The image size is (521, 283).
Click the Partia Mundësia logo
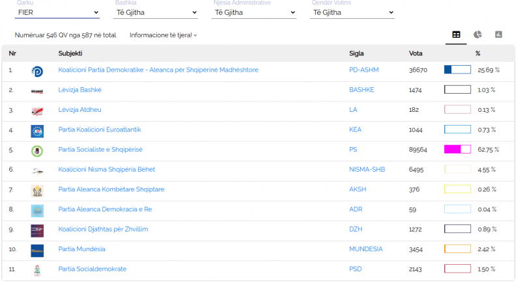[x=37, y=251]
